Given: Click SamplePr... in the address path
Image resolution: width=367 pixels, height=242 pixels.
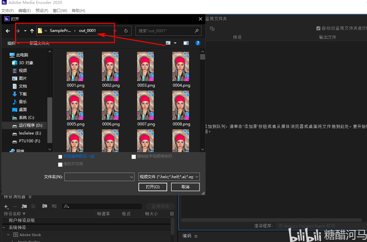Looking at the screenshot, I should coord(60,31).
